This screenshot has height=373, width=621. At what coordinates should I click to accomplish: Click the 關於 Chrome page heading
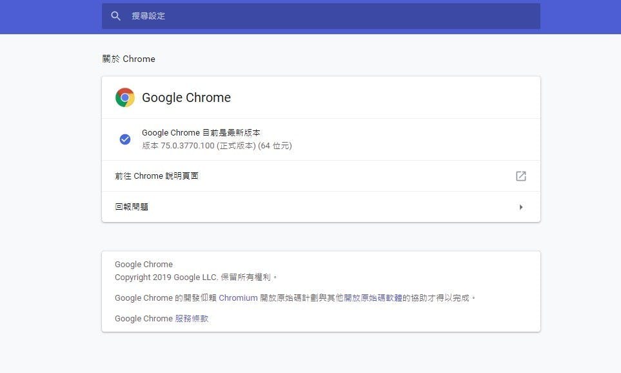129,59
